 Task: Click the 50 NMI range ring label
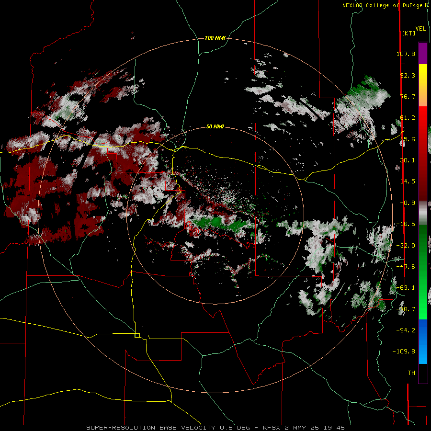tap(215, 126)
